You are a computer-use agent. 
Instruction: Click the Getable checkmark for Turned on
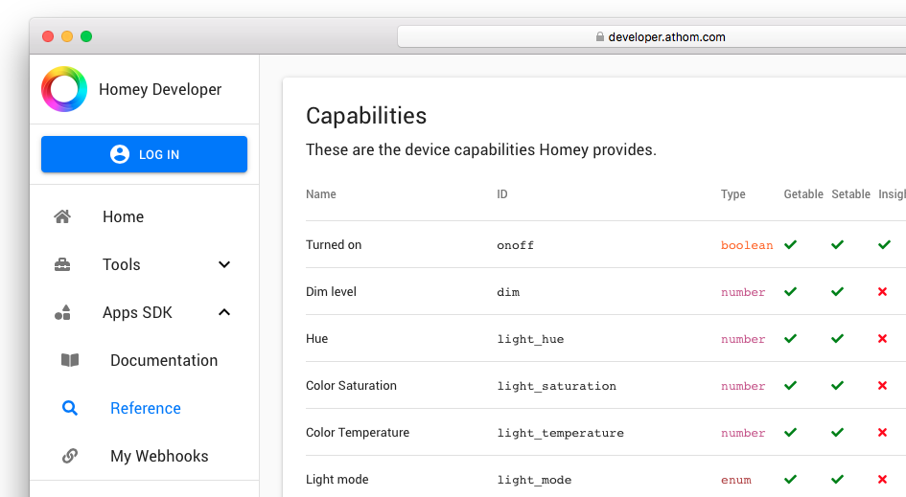click(x=790, y=245)
